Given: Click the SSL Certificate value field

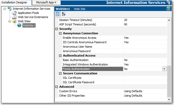Looking at the screenshot, I should point(144,78).
